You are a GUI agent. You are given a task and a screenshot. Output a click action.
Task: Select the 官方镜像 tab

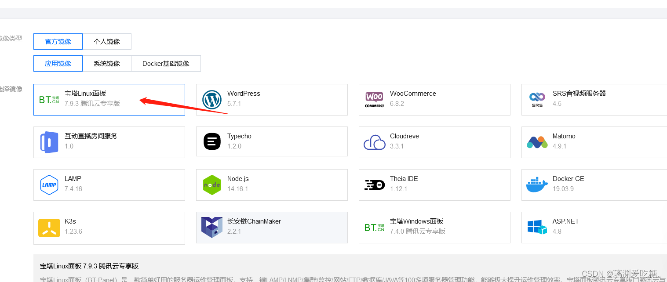(58, 41)
